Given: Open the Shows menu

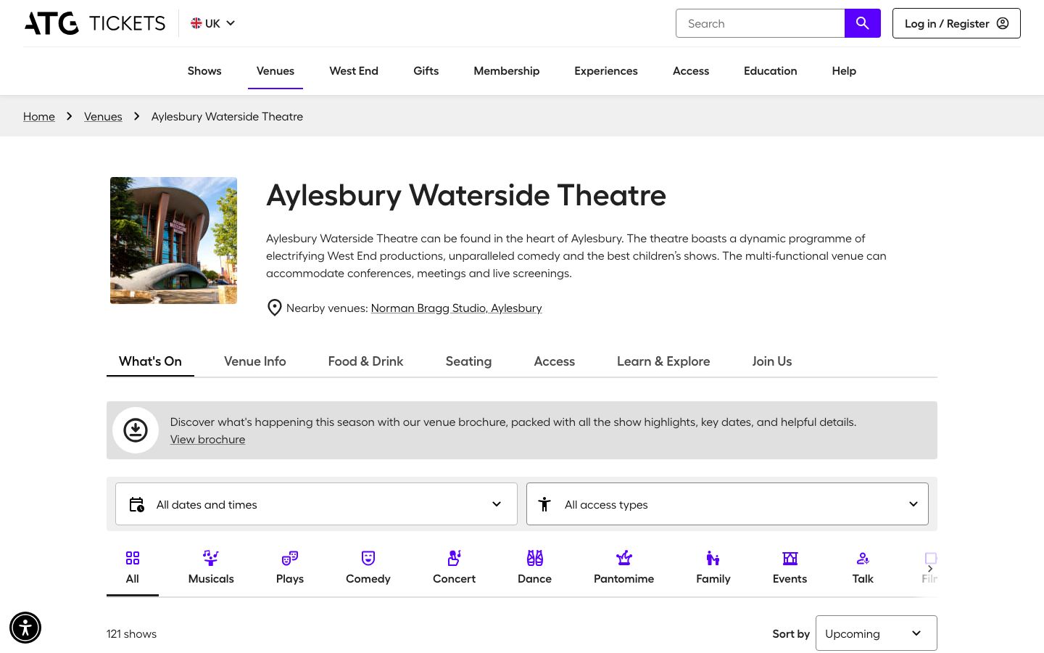Looking at the screenshot, I should coord(204,71).
